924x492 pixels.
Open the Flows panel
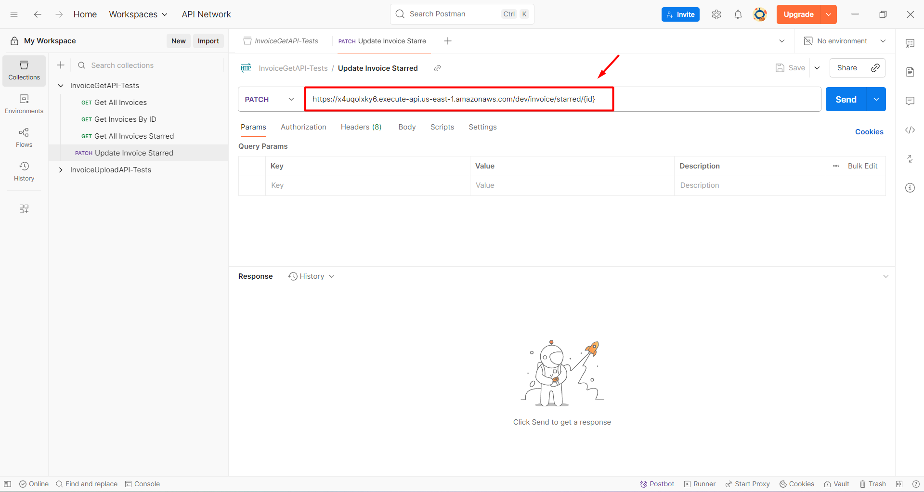(x=24, y=138)
